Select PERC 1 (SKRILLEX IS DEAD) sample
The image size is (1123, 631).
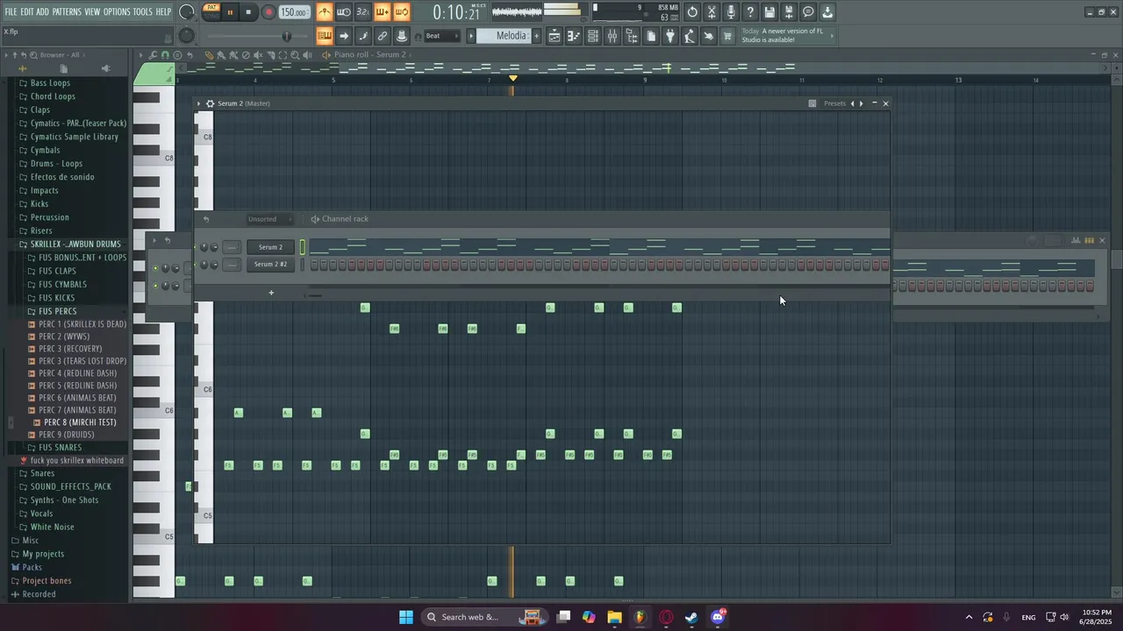[82, 324]
